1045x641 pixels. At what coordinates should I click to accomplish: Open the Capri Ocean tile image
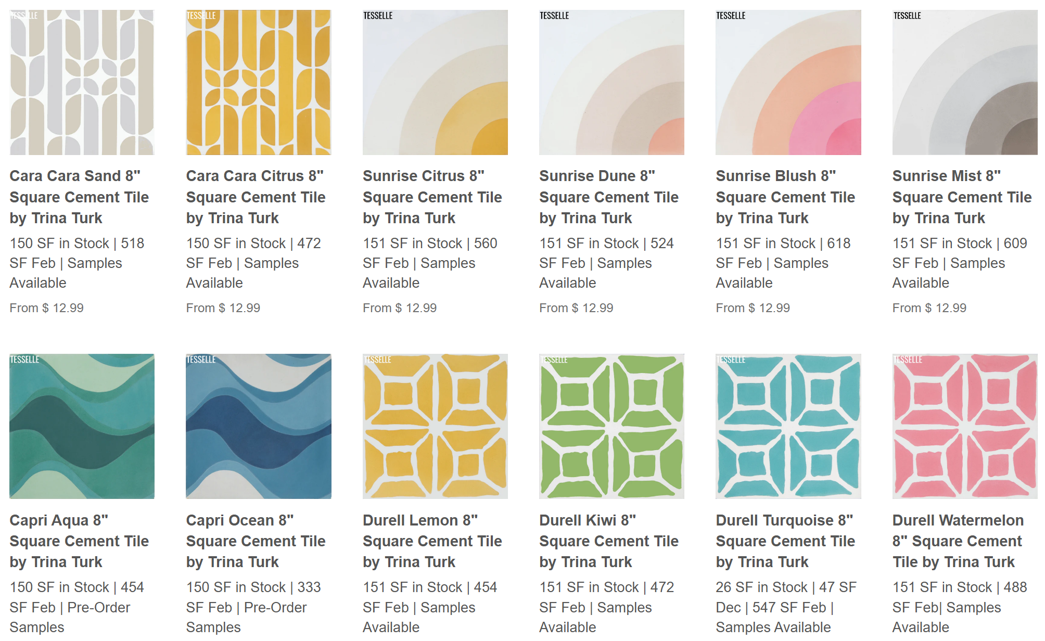(258, 426)
